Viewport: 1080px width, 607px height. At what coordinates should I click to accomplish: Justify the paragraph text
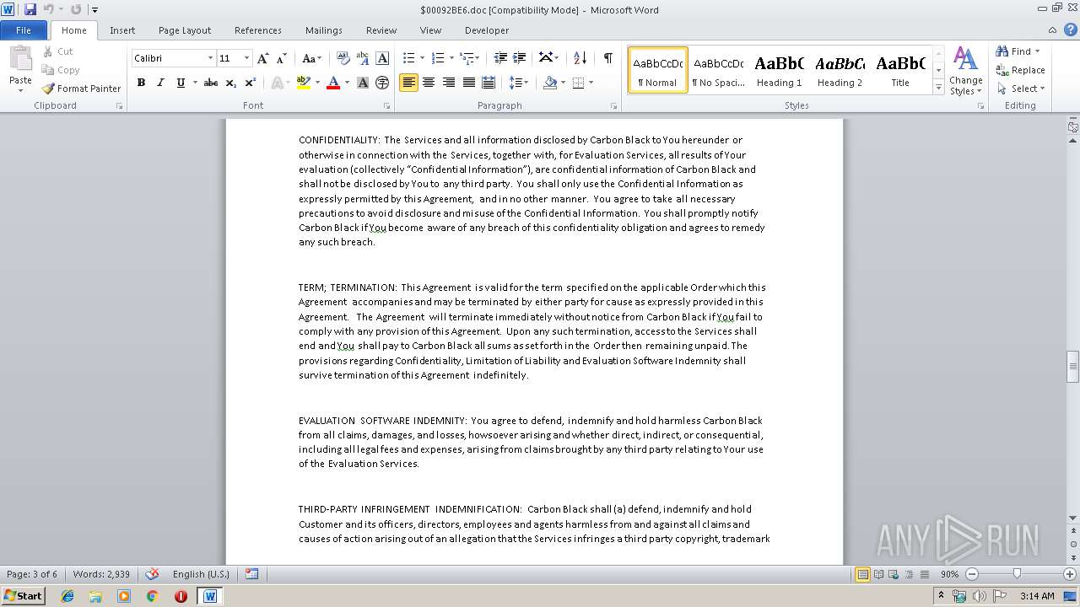467,83
